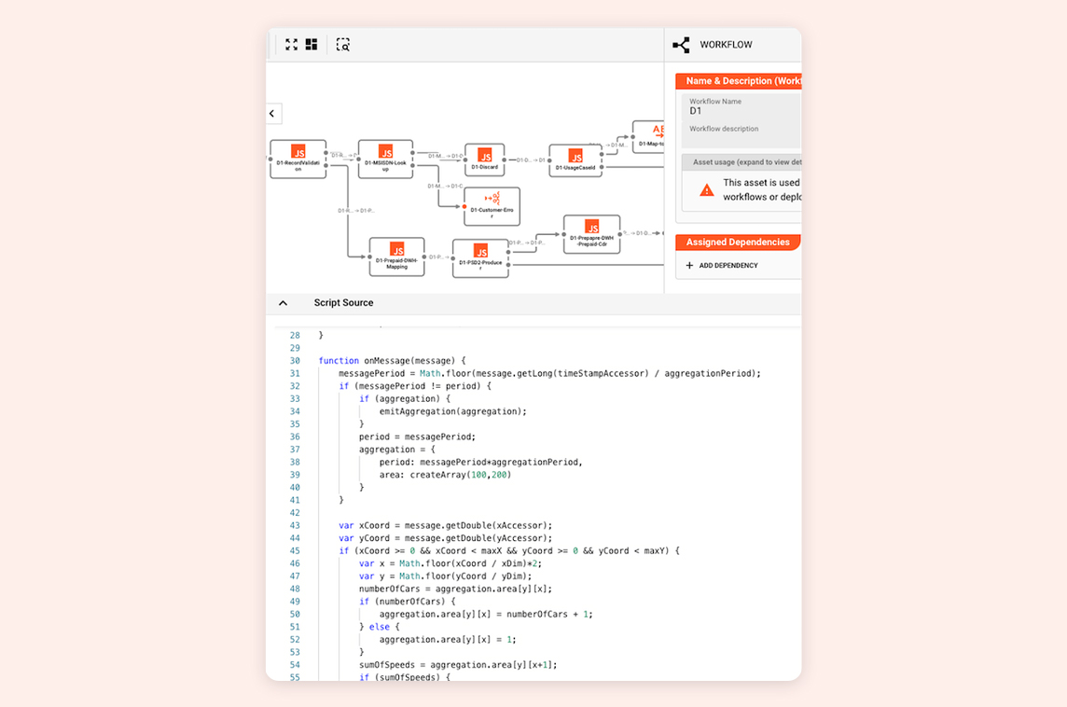Screen dimensions: 1067x707
Task: Click the ADD DEPENDENCY button
Action: coord(722,266)
